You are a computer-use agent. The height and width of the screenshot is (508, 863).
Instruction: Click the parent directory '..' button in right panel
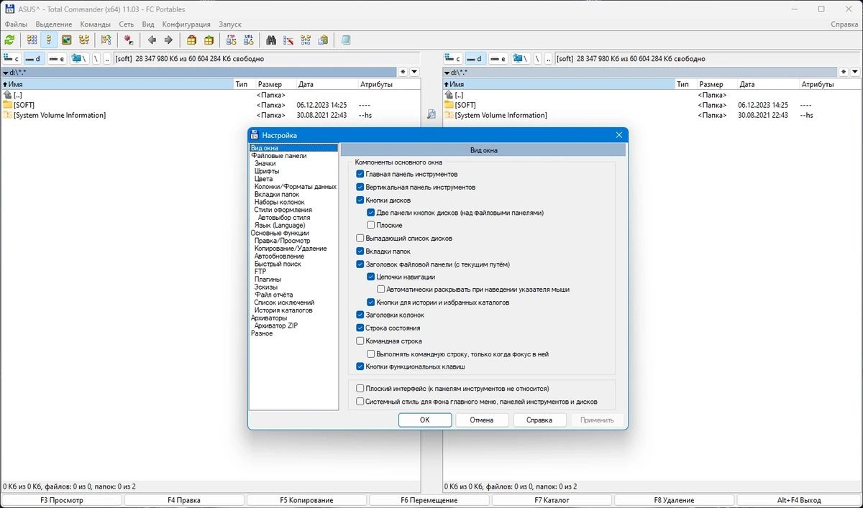[549, 59]
